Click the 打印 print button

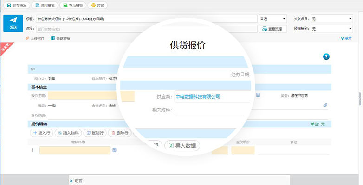click(x=97, y=6)
